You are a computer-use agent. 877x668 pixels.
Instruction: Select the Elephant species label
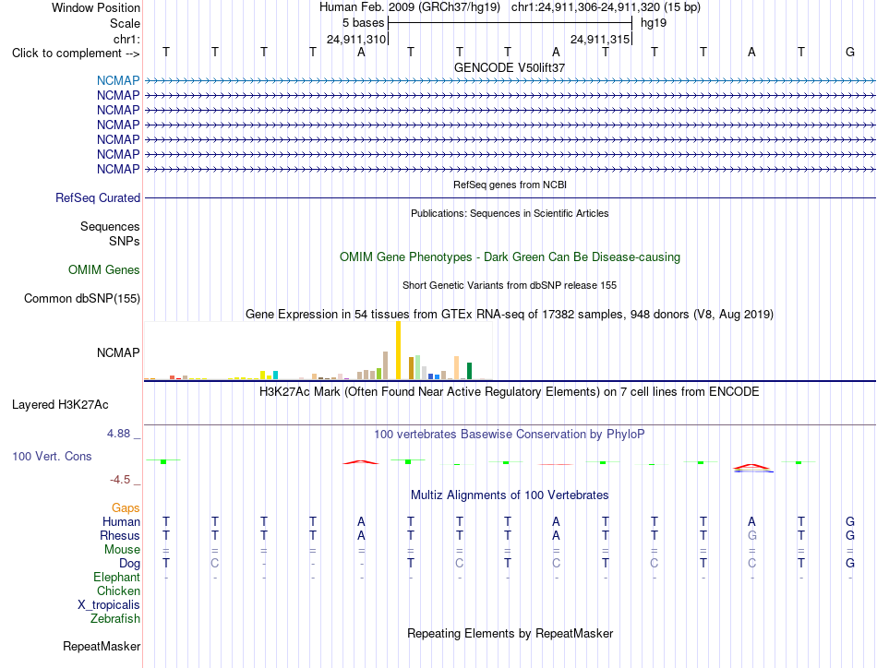click(x=116, y=577)
